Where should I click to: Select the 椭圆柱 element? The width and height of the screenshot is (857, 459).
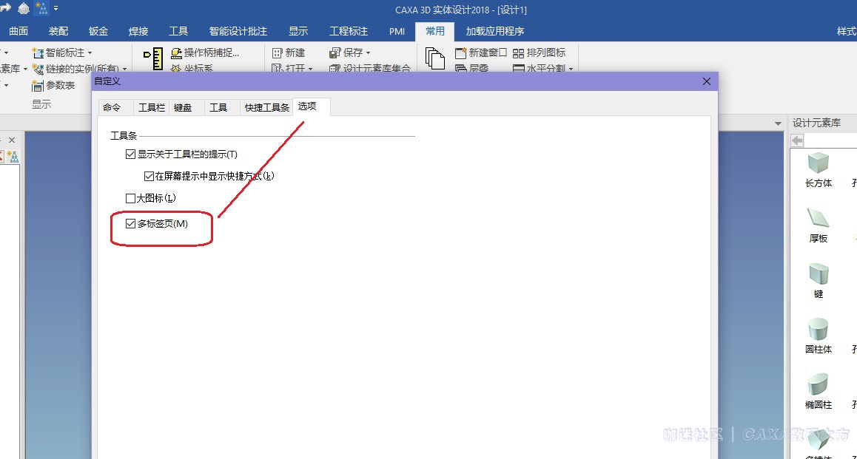[x=819, y=392]
